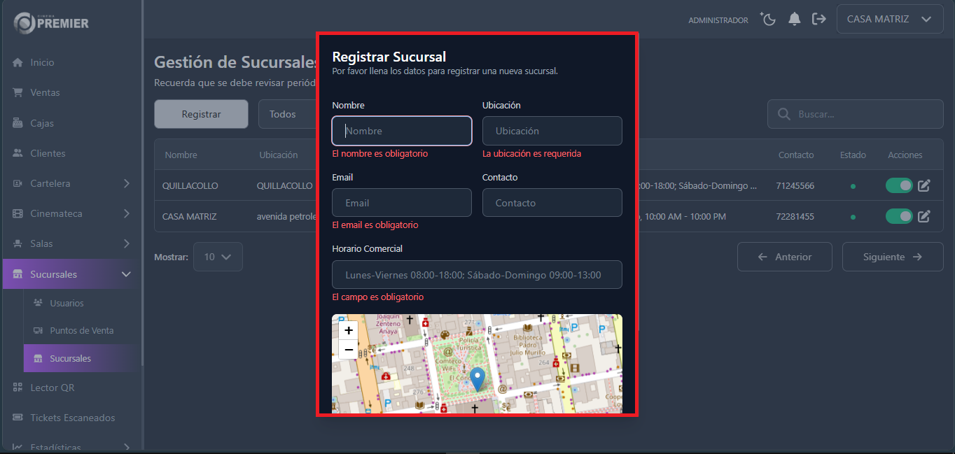Click the Nombre input field
This screenshot has width=955, height=454.
401,131
